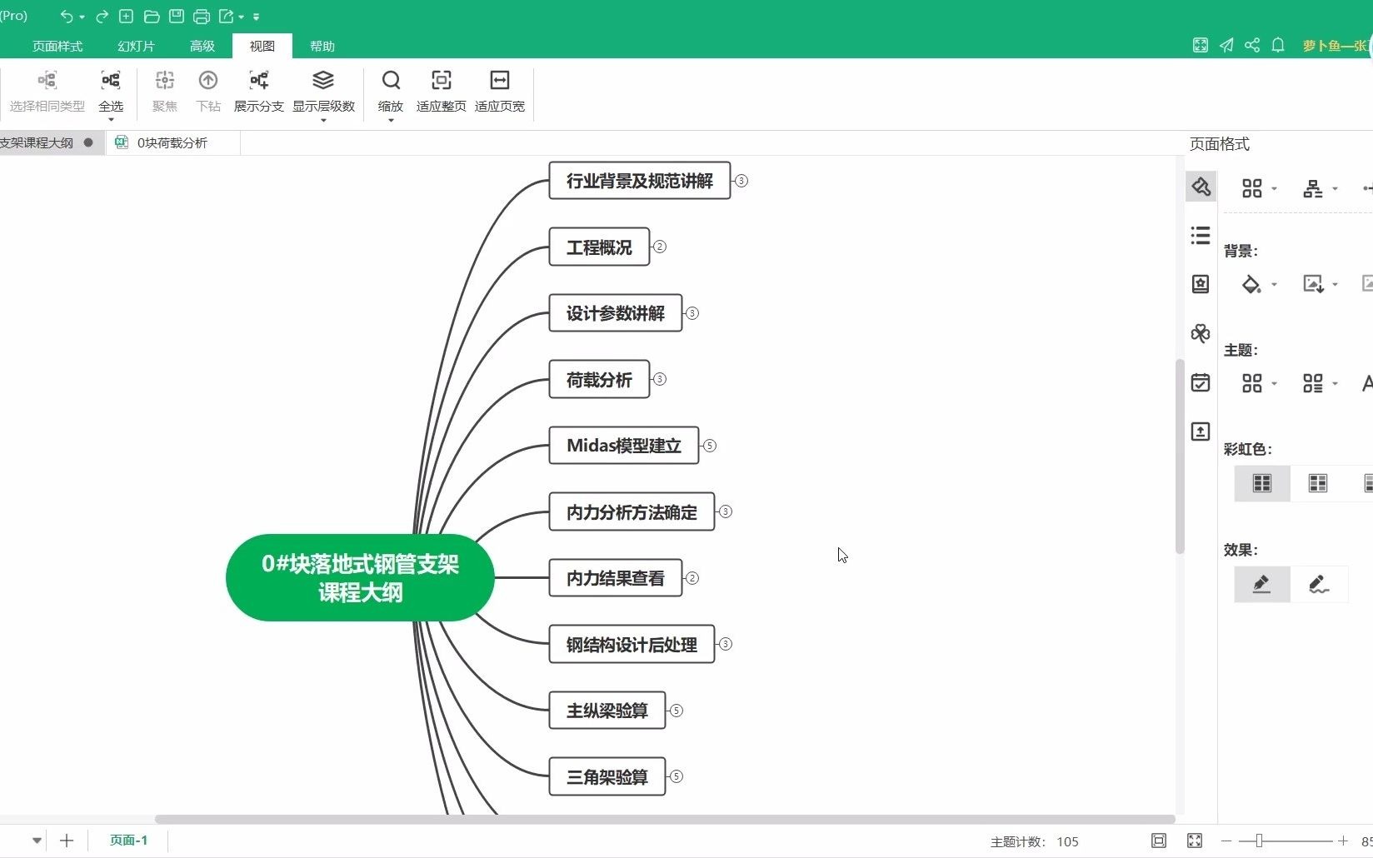Expand the 三角架验算 node's subtopics
Image resolution: width=1373 pixels, height=858 pixels.
click(x=677, y=776)
